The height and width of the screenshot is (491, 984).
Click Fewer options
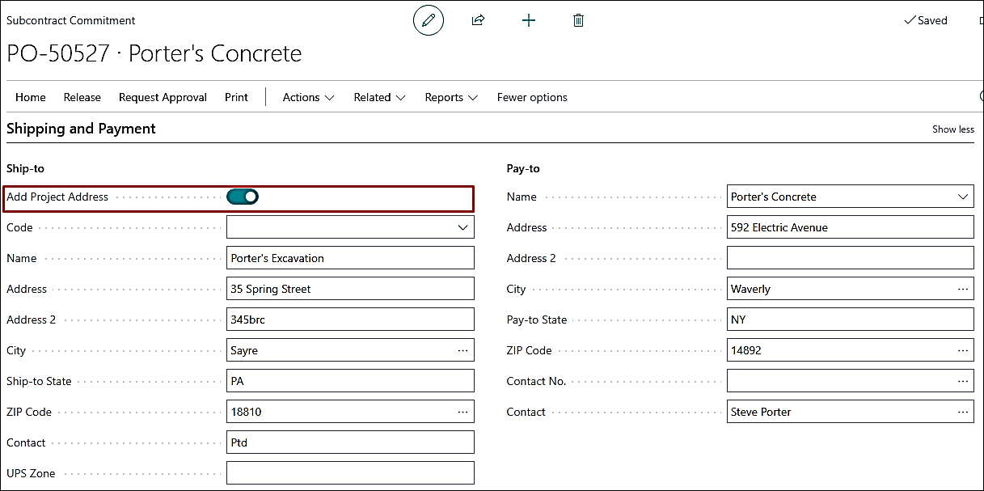tap(532, 97)
